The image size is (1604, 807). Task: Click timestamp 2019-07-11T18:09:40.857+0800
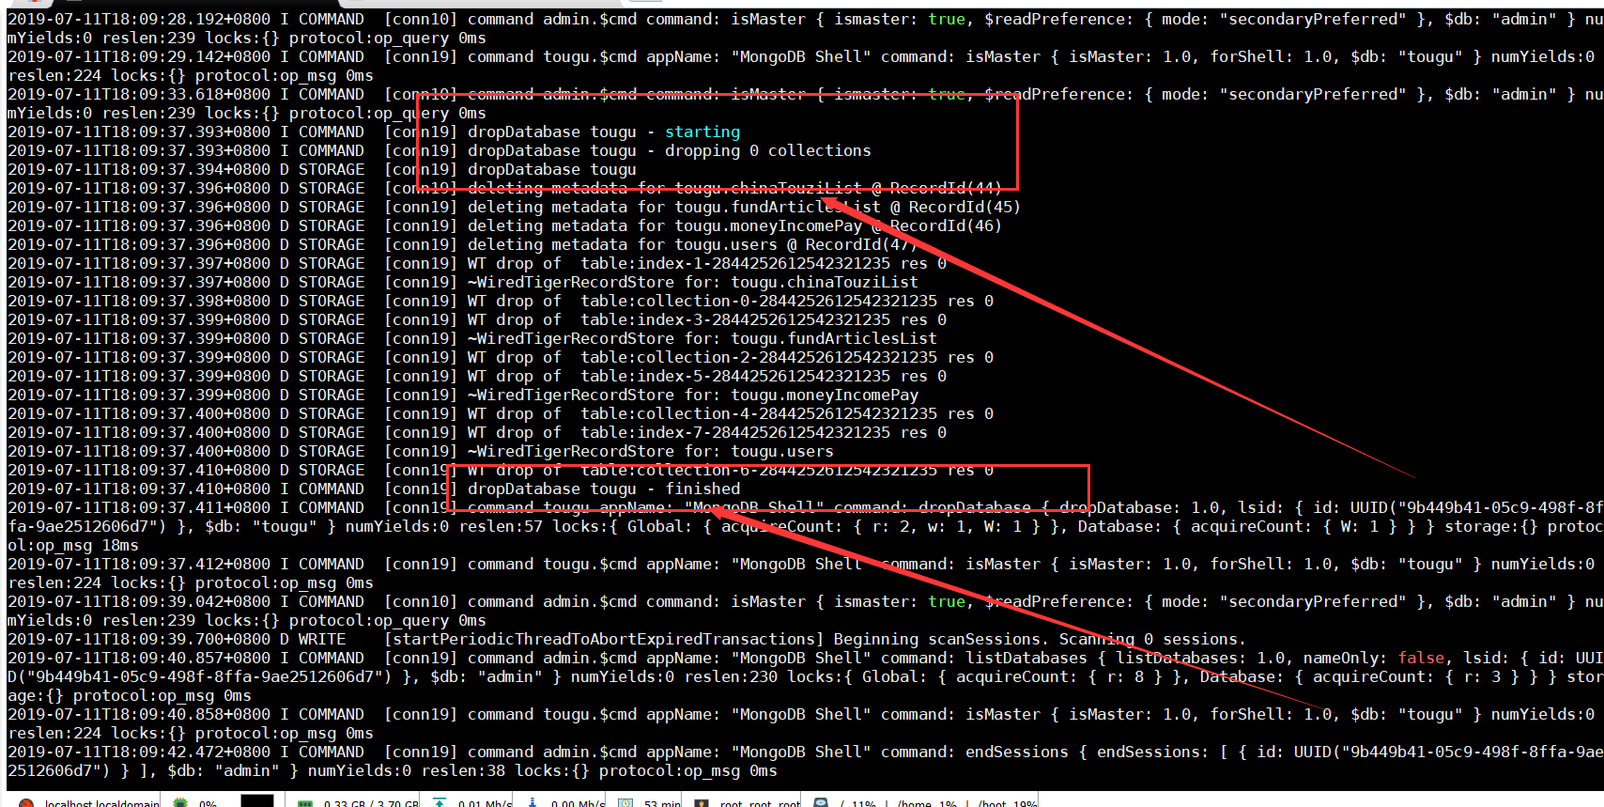[x=139, y=658]
